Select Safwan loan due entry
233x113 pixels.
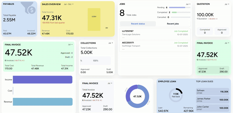click(x=213, y=91)
